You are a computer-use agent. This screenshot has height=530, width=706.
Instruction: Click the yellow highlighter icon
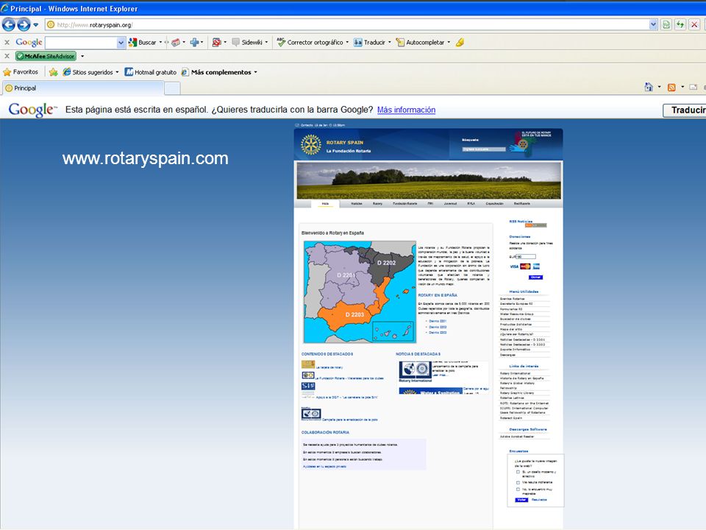coord(460,43)
